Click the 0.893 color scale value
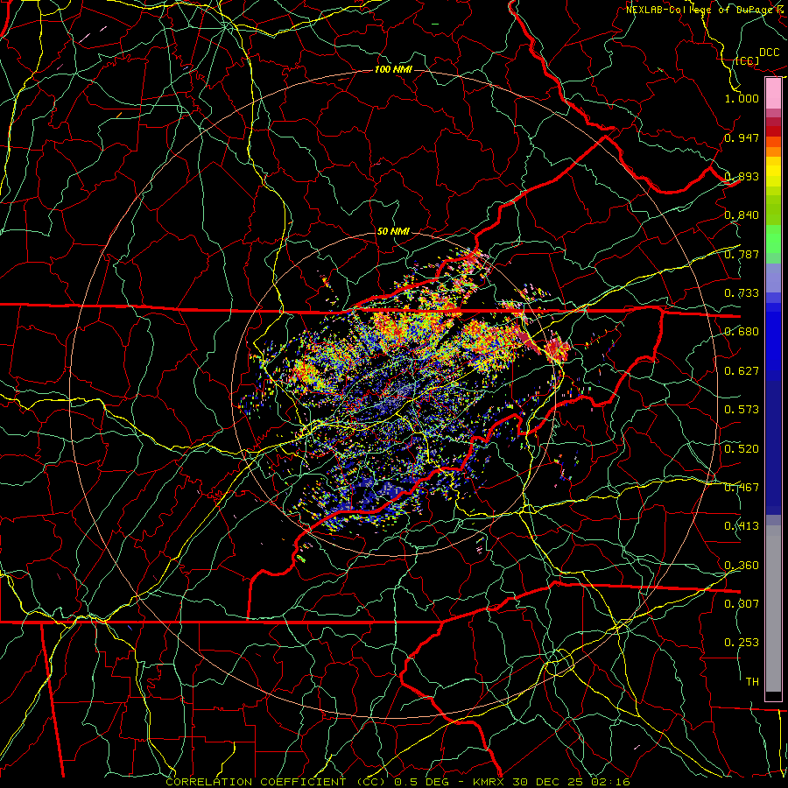788x788 pixels. tap(742, 176)
